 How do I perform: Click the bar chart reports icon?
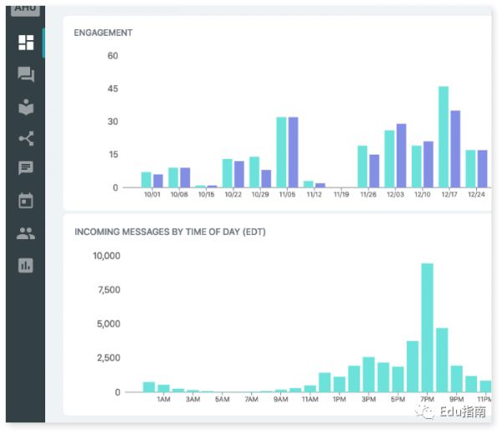[26, 265]
